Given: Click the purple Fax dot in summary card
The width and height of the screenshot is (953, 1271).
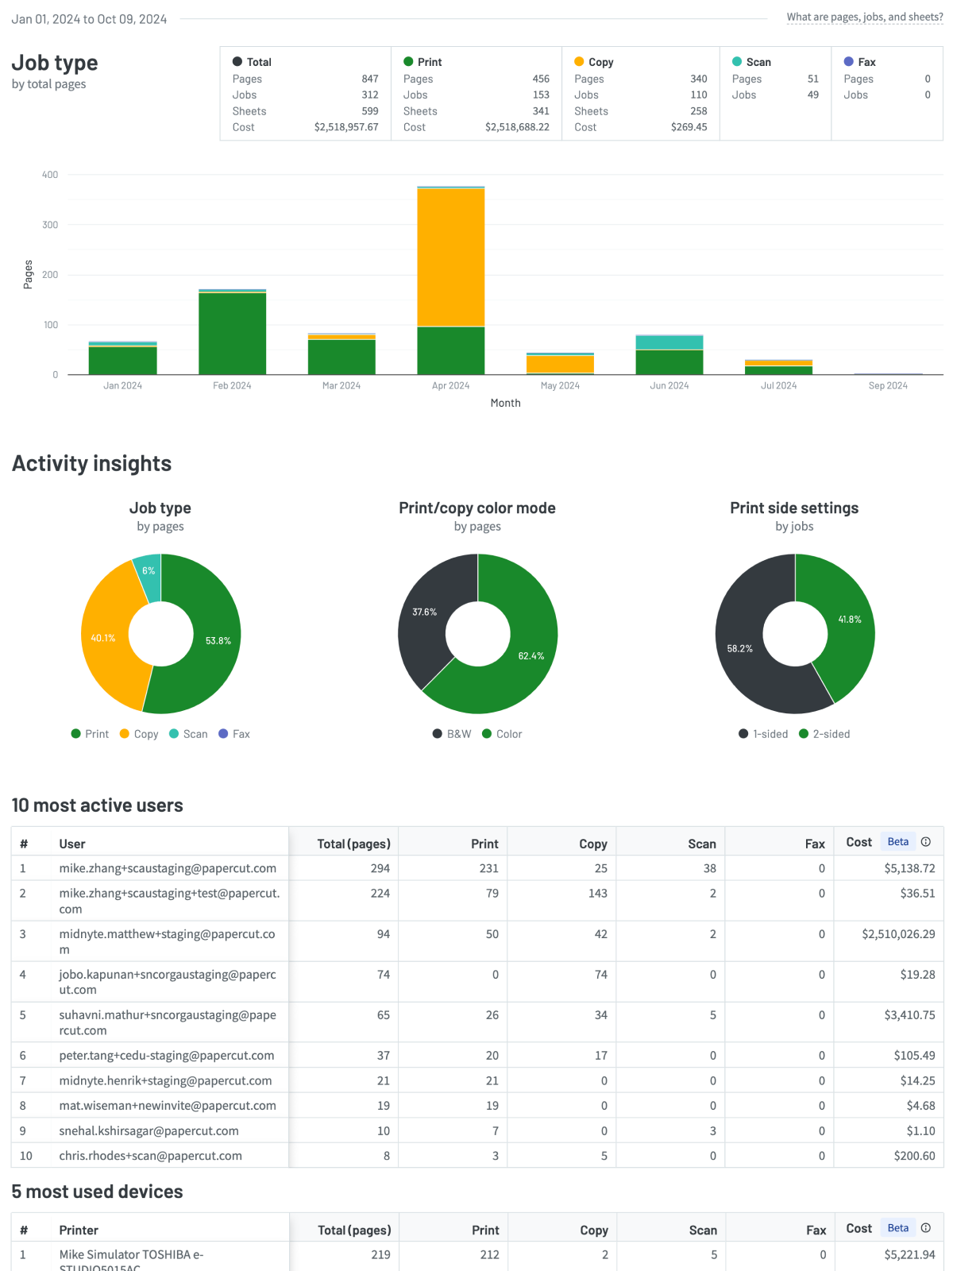Looking at the screenshot, I should coord(848,62).
